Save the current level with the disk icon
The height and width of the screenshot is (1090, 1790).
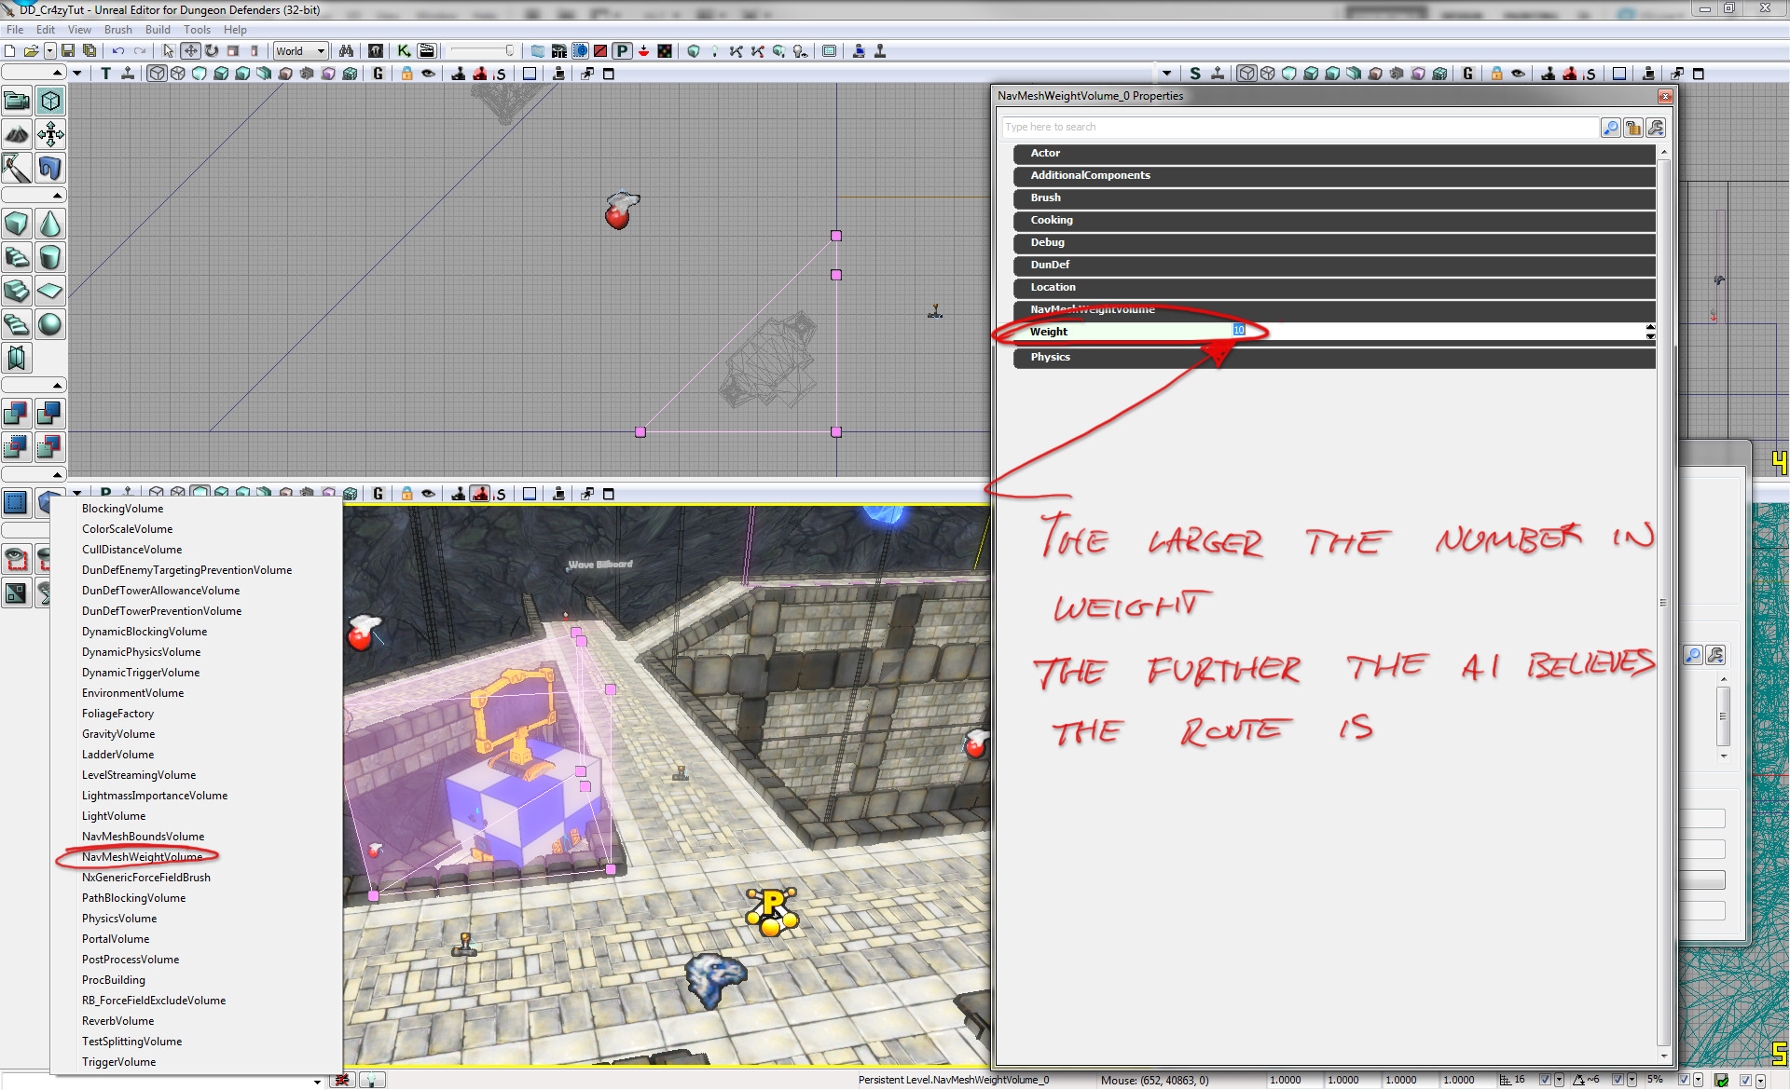click(x=68, y=51)
